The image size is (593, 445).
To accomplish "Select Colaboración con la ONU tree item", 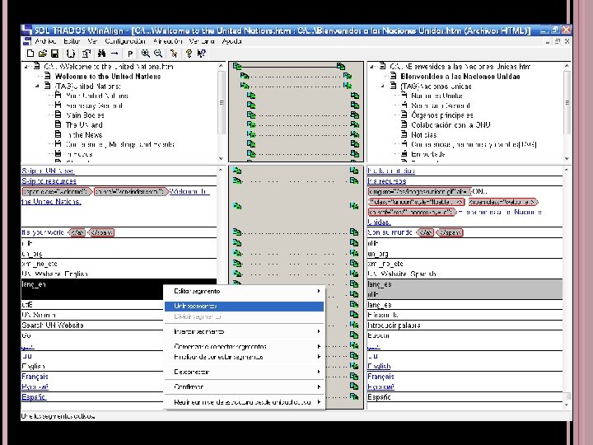I will pos(451,124).
